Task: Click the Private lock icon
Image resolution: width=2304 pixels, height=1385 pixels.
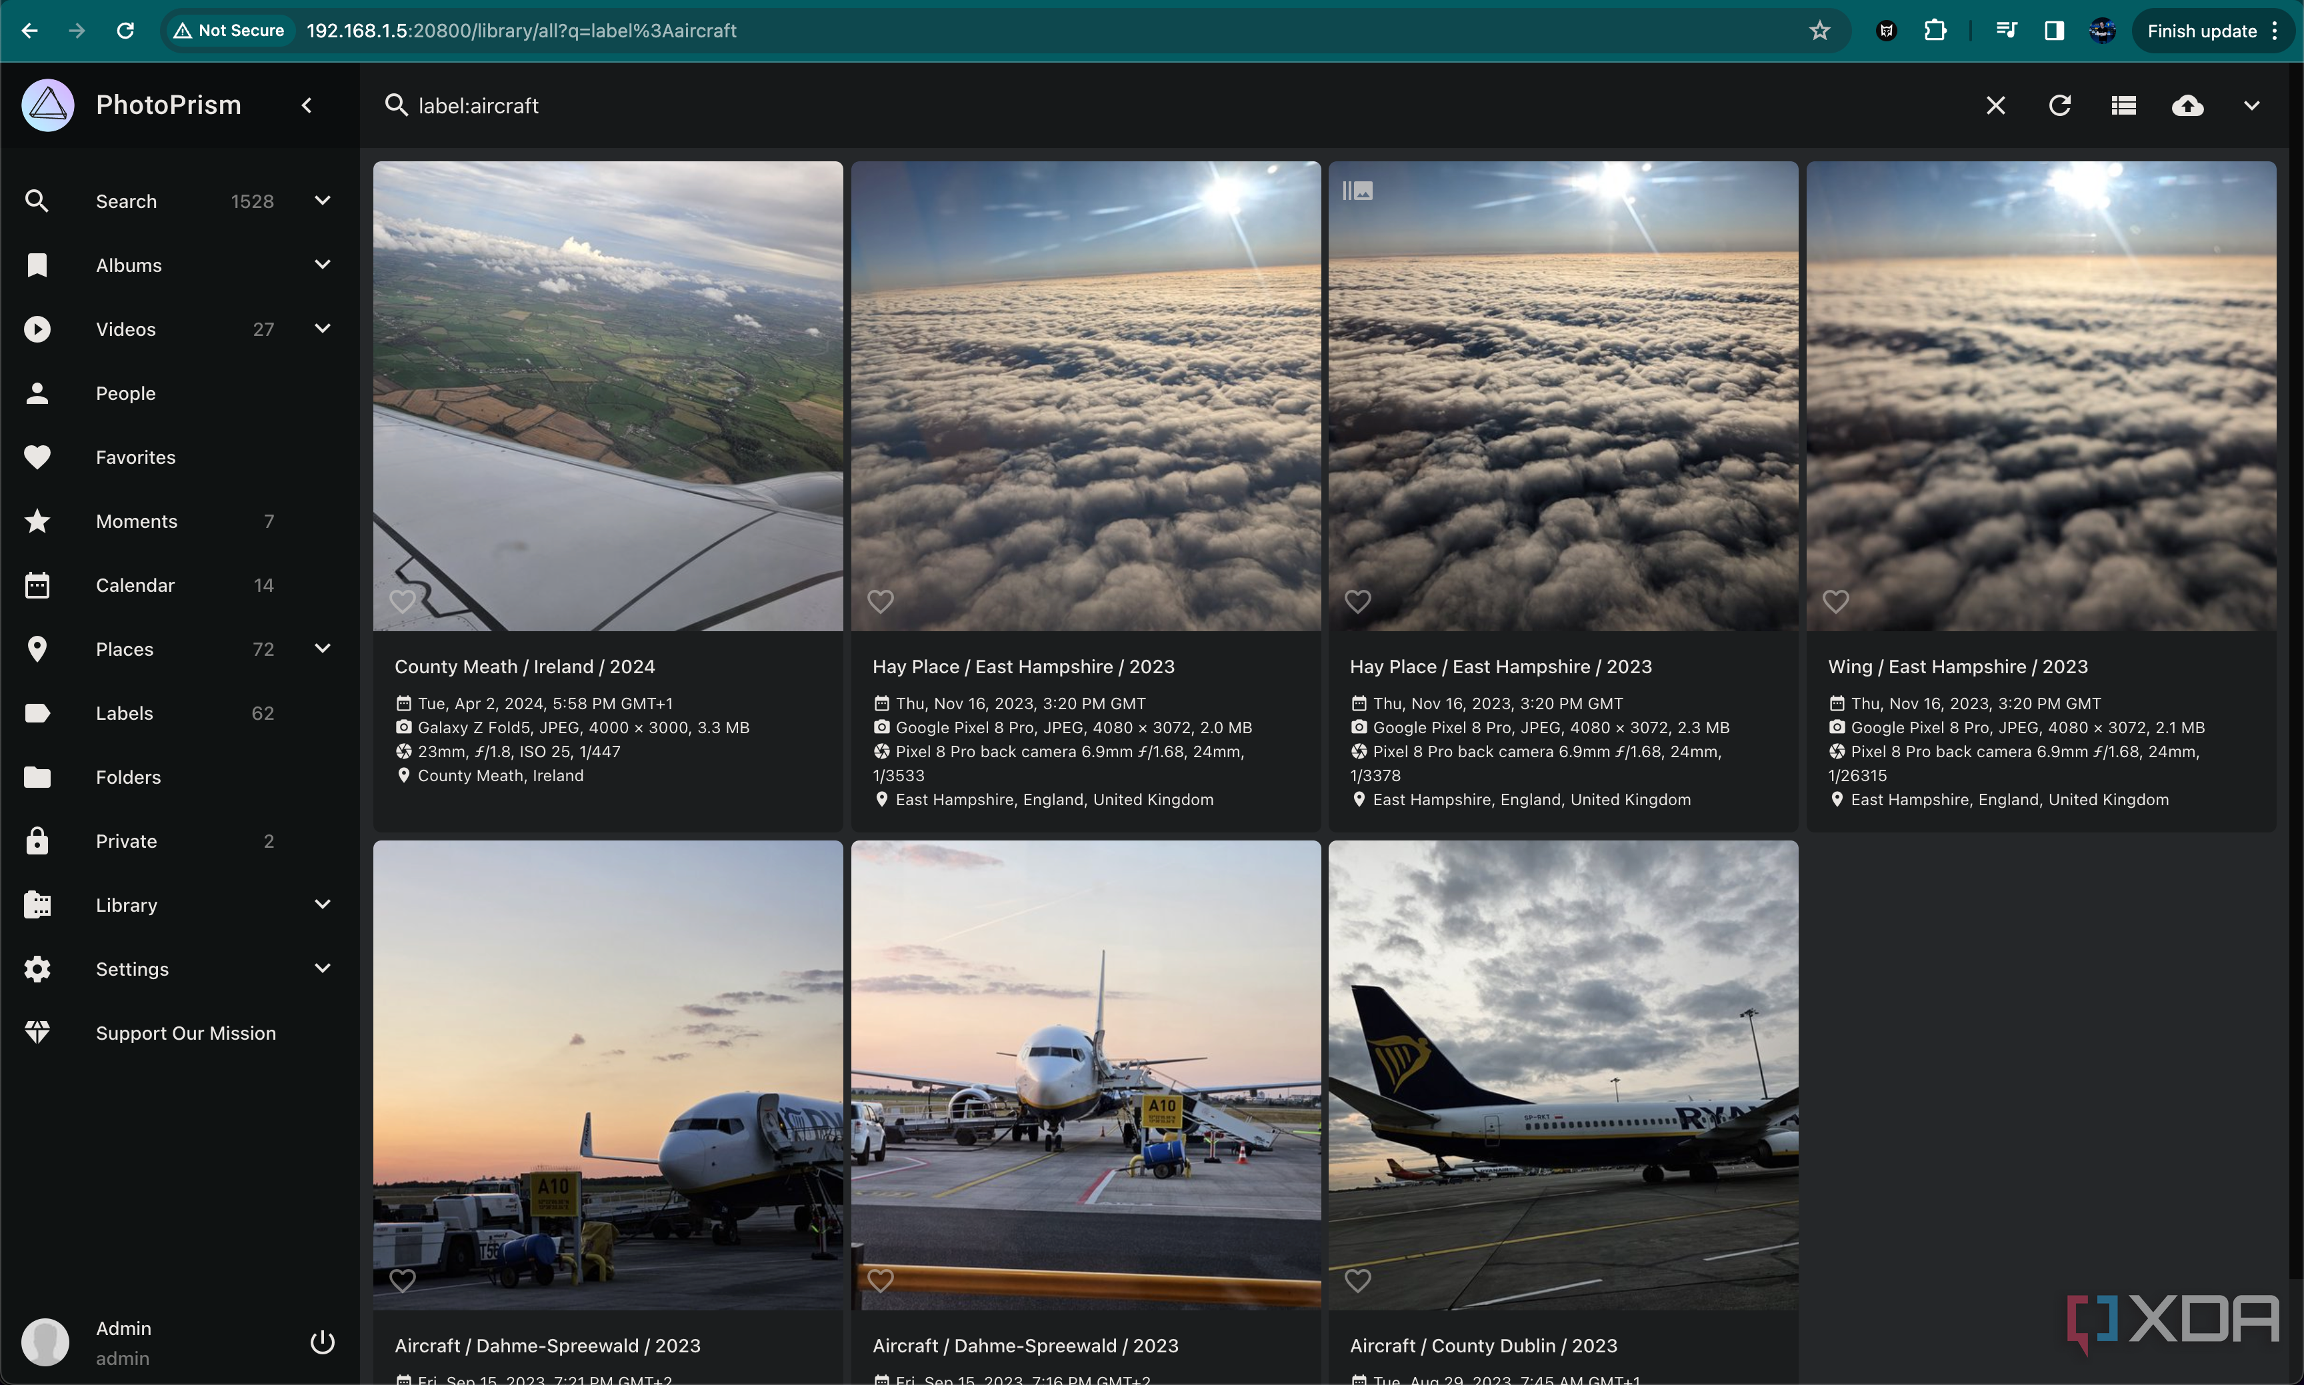Action: tap(37, 841)
